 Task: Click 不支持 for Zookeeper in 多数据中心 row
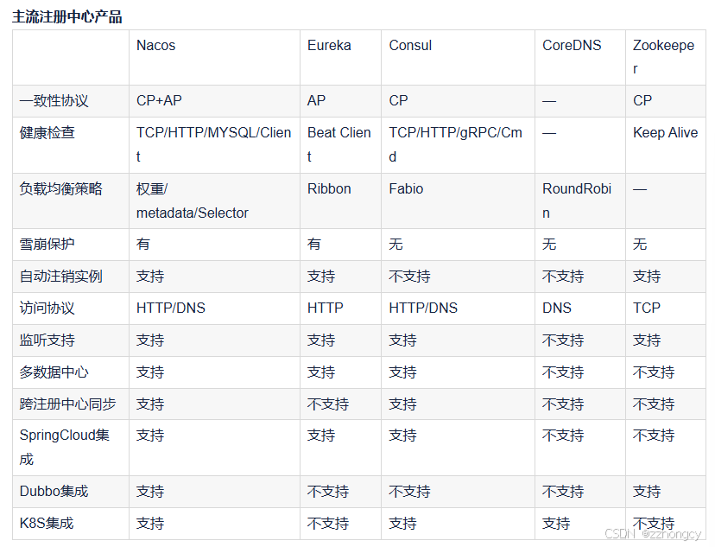tap(654, 372)
